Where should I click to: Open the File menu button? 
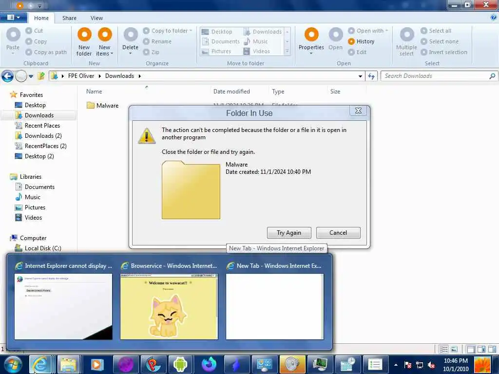(13, 17)
